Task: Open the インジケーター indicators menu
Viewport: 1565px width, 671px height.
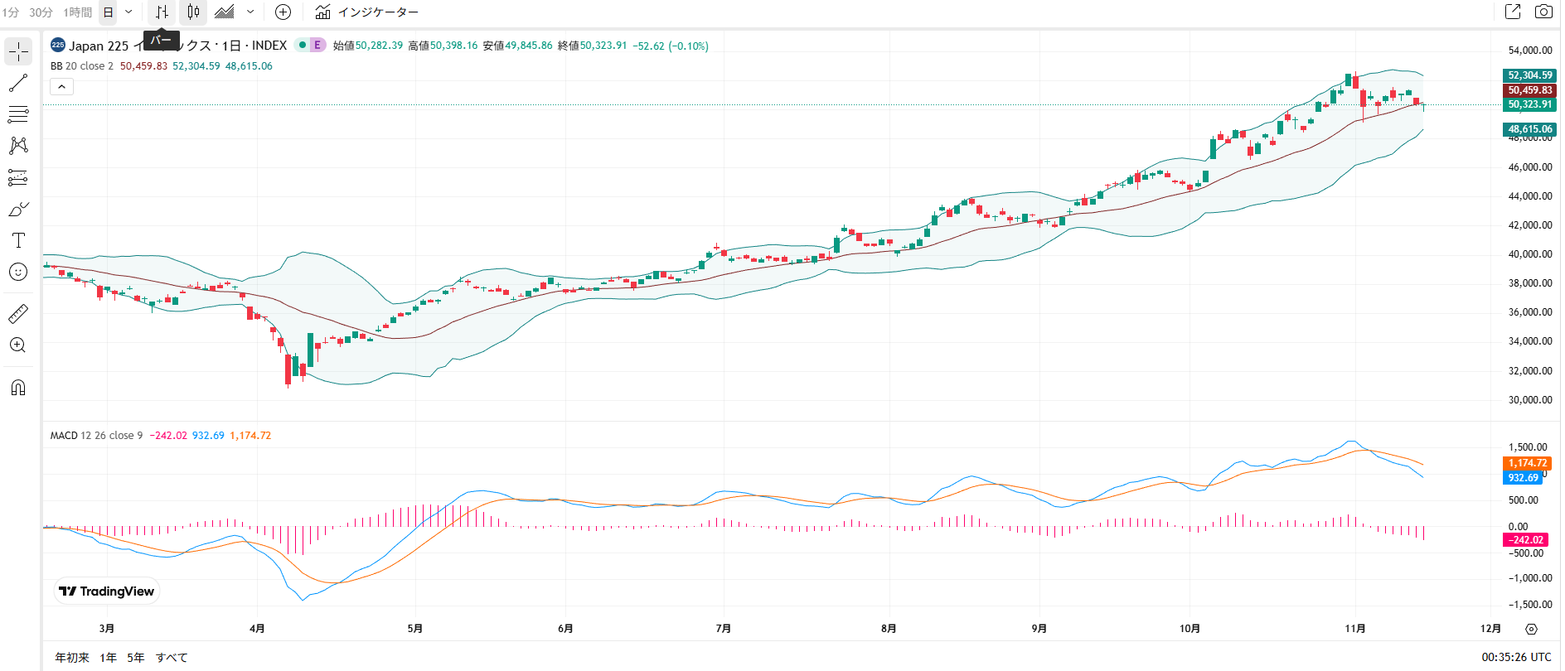Action: click(x=367, y=12)
